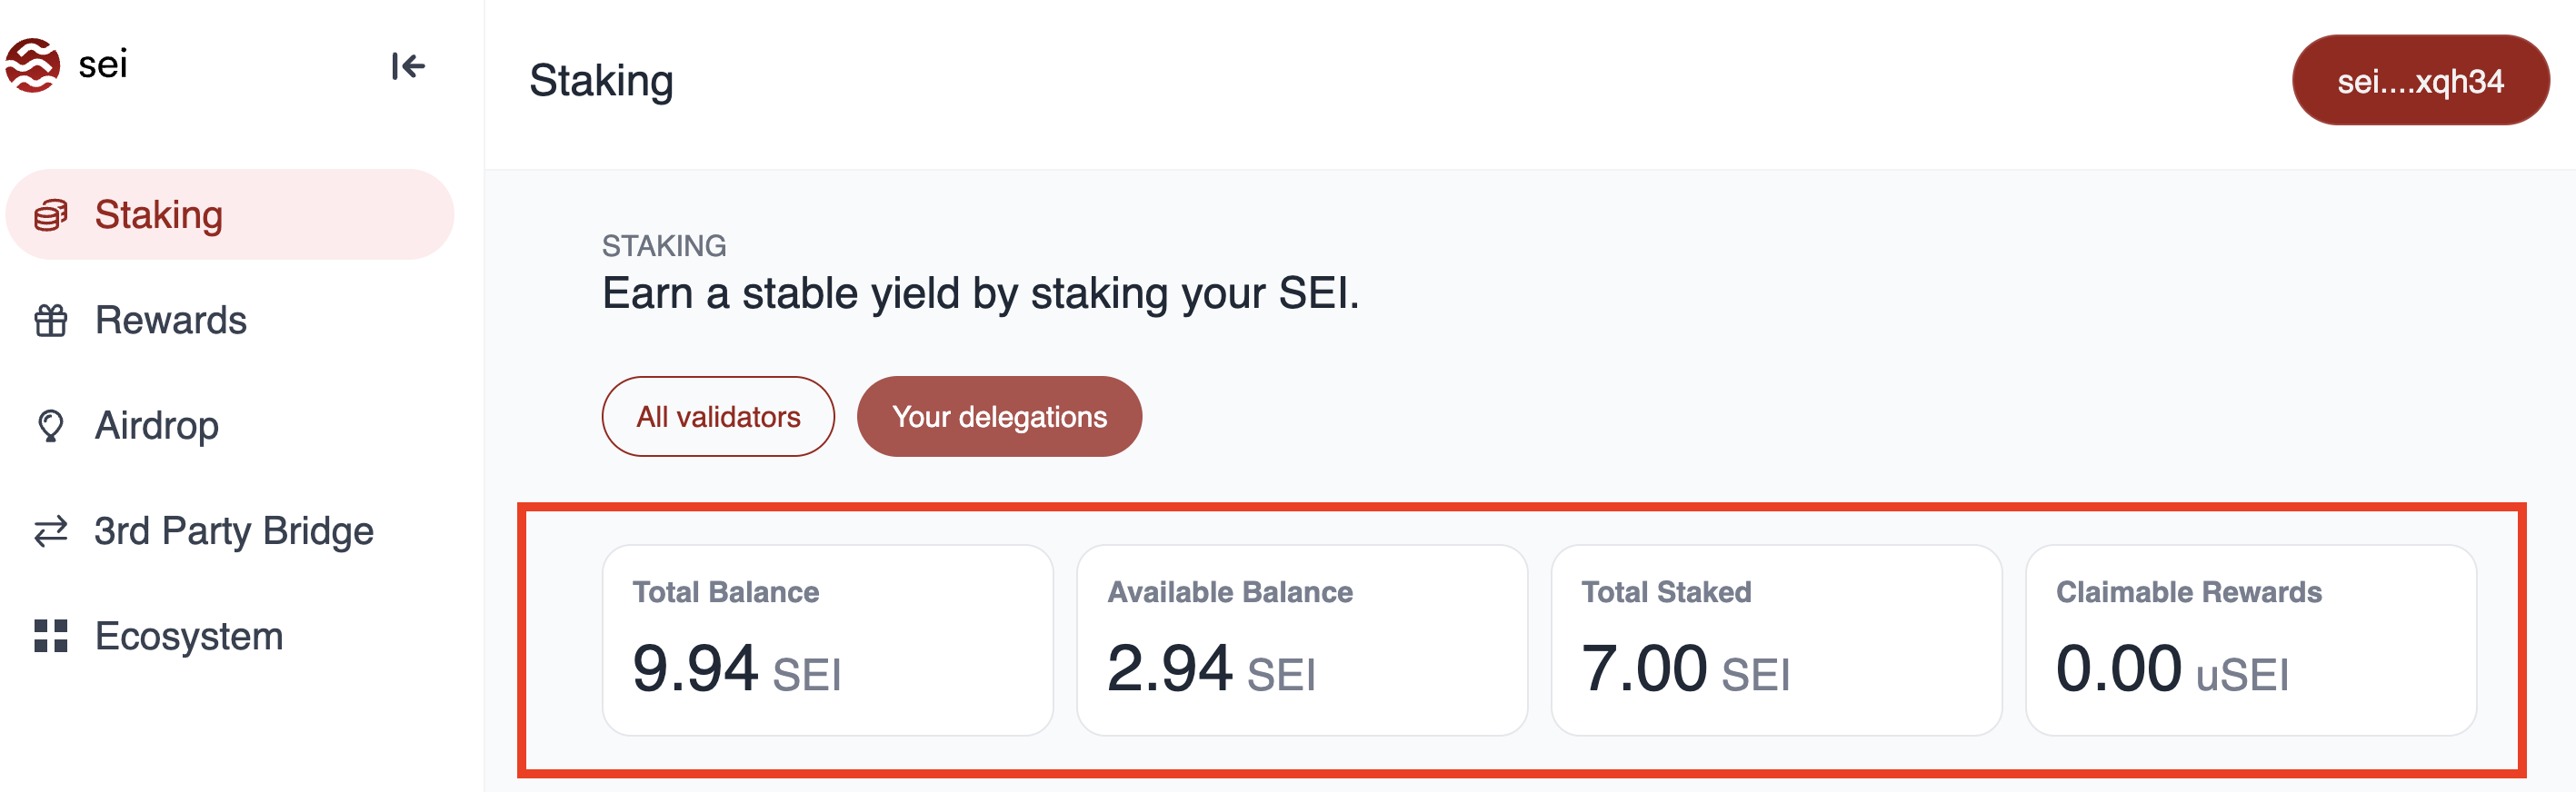Click the Airdrop balloon icon
Image resolution: width=2576 pixels, height=792 pixels.
51,425
